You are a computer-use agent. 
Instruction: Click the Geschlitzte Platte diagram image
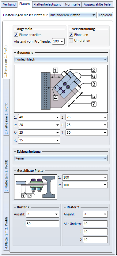tap(36, 187)
